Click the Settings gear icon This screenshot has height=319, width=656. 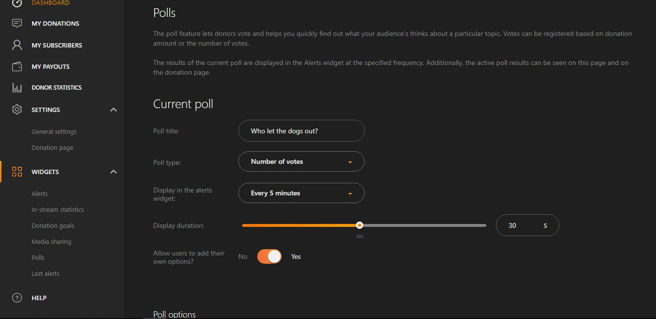tap(17, 110)
